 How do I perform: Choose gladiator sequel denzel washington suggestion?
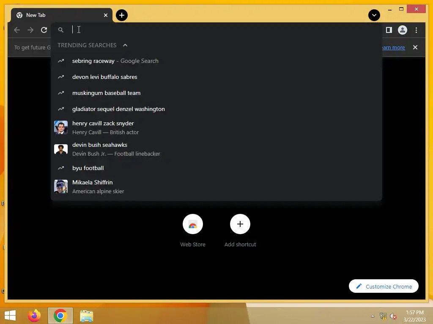tap(216, 109)
